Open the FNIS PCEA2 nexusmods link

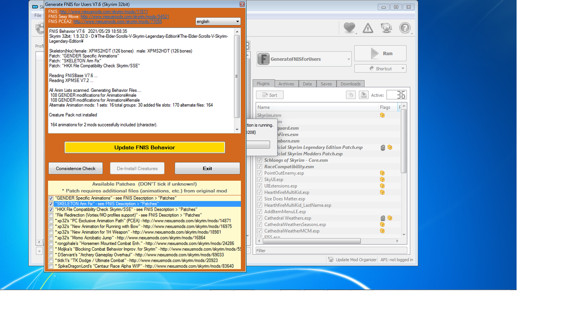click(x=118, y=21)
